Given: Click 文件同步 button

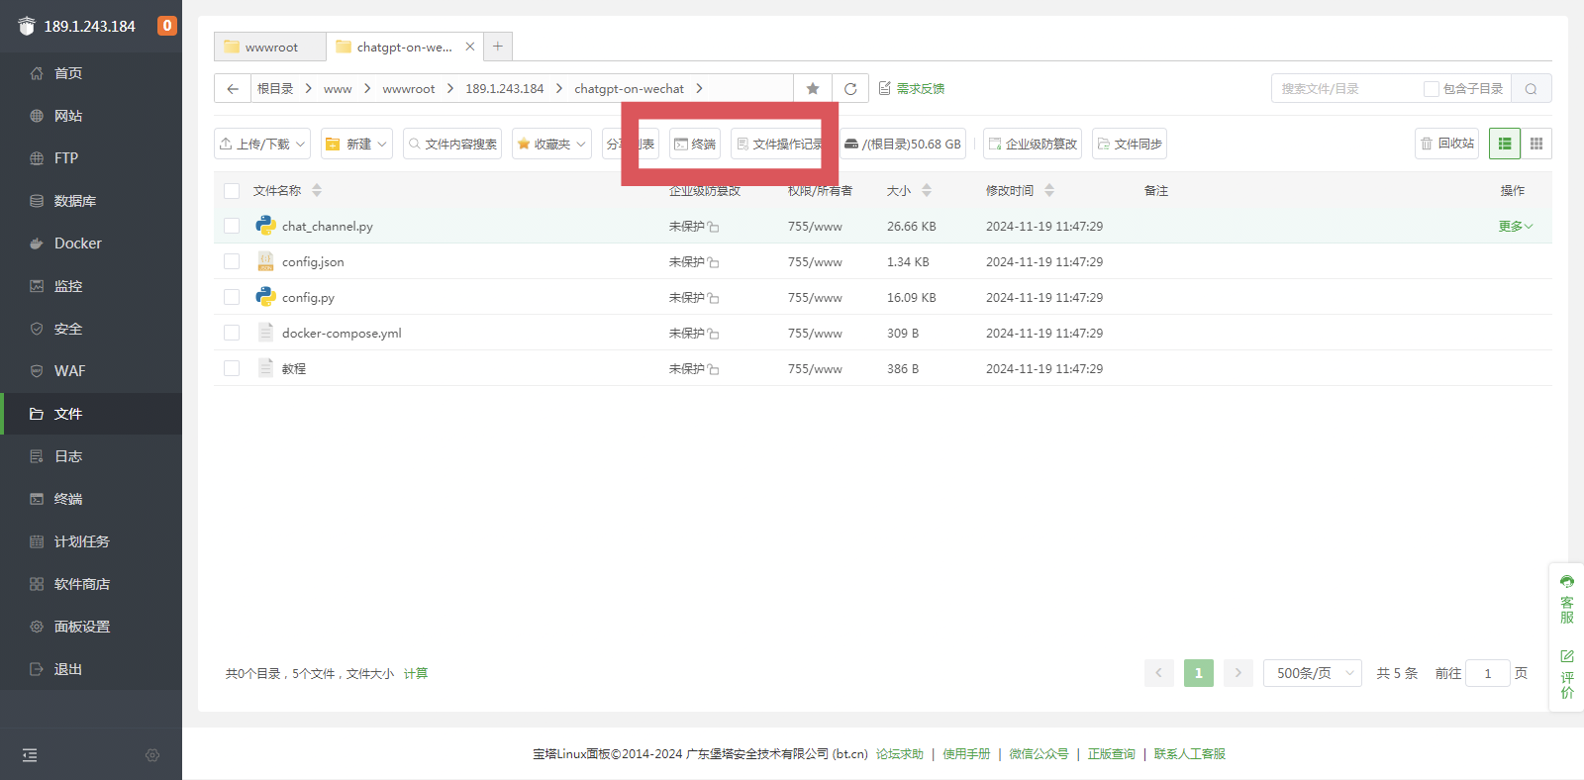Looking at the screenshot, I should pyautogui.click(x=1130, y=144).
